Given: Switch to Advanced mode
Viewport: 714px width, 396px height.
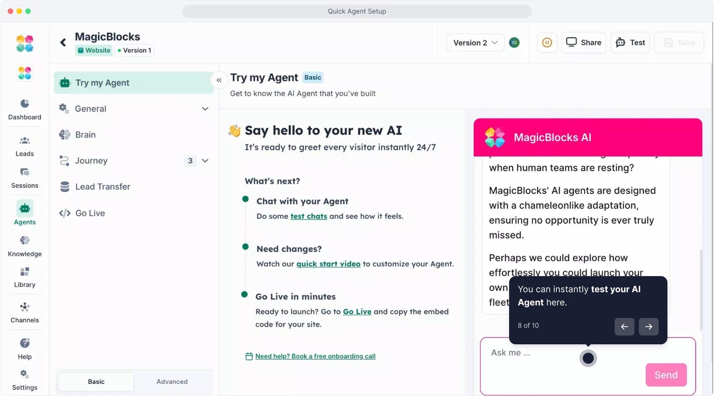Looking at the screenshot, I should coord(172,382).
